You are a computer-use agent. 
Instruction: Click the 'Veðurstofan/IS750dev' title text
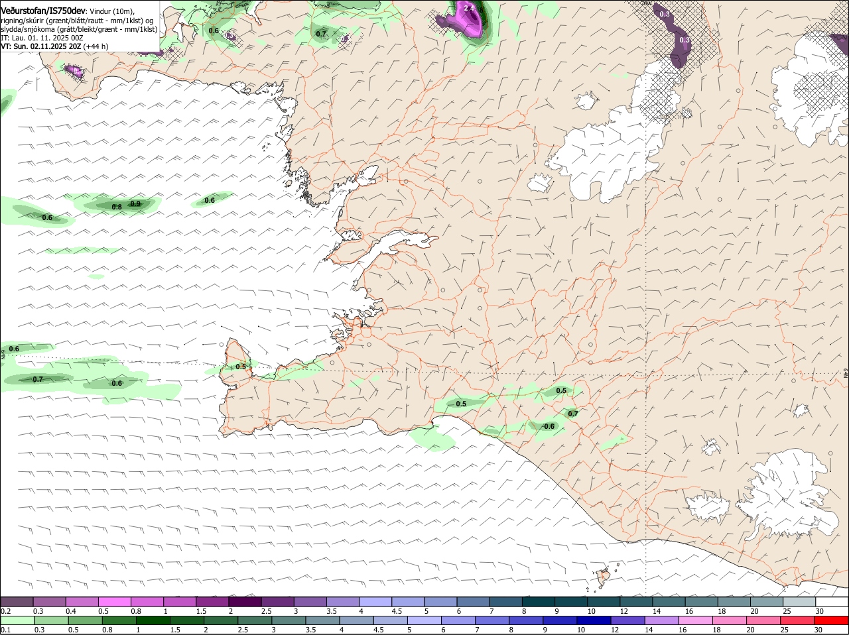(x=43, y=11)
